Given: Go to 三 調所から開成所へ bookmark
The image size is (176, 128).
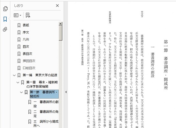Looking at the screenshot, I should click(46, 124).
